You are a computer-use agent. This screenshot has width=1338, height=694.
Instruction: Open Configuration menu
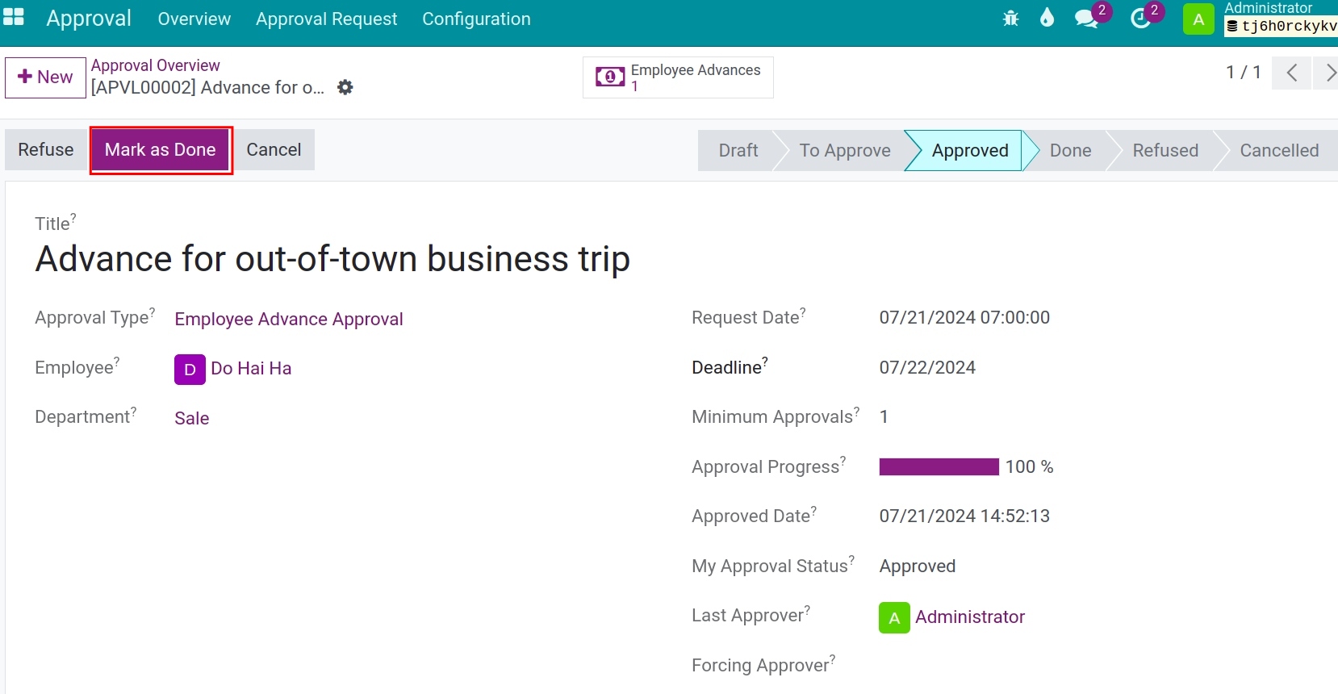tap(476, 19)
